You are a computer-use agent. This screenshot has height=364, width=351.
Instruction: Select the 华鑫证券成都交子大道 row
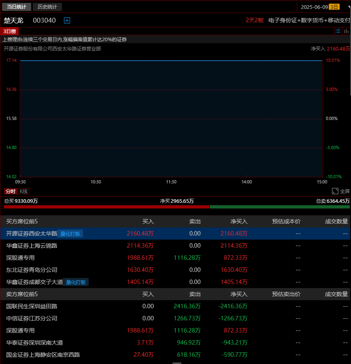pyautogui.click(x=175, y=282)
